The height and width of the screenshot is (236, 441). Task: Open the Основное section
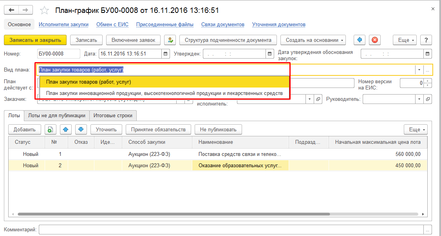(19, 24)
